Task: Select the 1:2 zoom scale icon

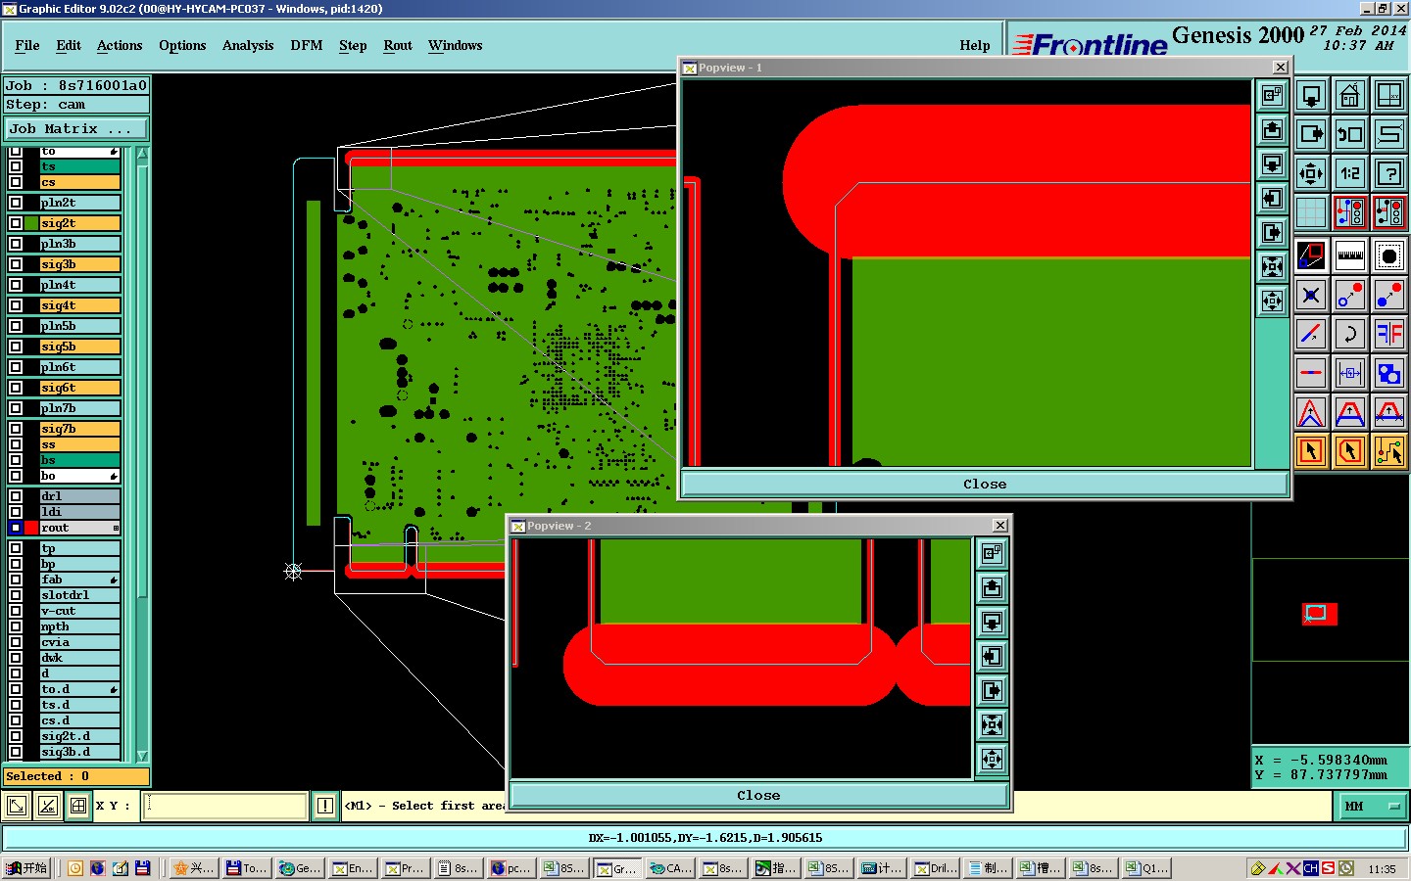Action: (x=1350, y=173)
